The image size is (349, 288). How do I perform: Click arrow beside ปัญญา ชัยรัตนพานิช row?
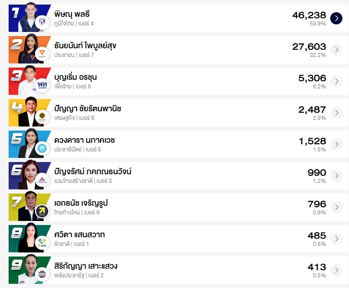[336, 113]
